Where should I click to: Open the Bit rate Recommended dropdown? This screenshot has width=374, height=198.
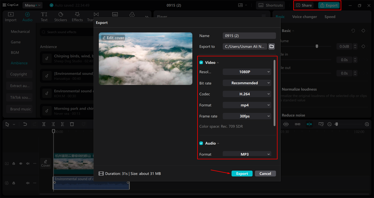pos(247,83)
